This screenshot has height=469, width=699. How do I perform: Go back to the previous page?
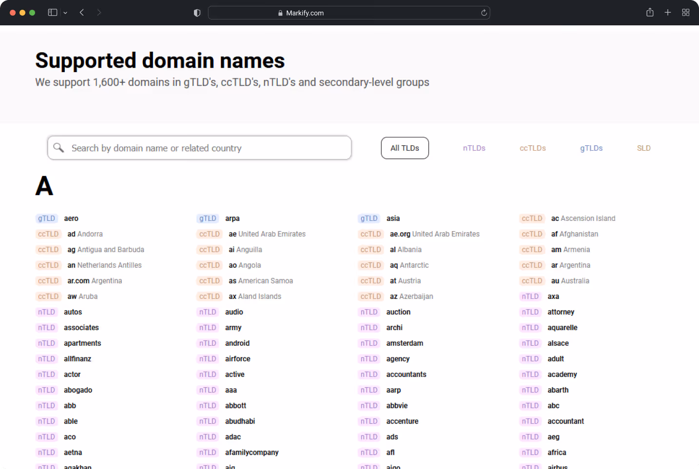coord(82,13)
